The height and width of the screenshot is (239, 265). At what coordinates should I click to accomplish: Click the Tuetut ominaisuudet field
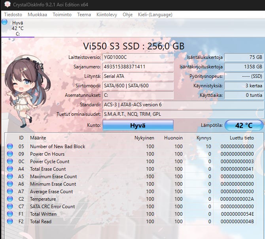pyautogui.click(x=183, y=114)
